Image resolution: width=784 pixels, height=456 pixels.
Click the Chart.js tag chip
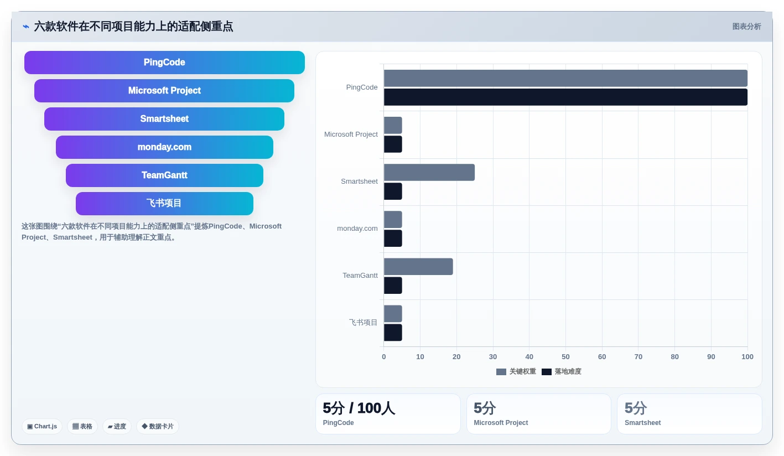(42, 426)
